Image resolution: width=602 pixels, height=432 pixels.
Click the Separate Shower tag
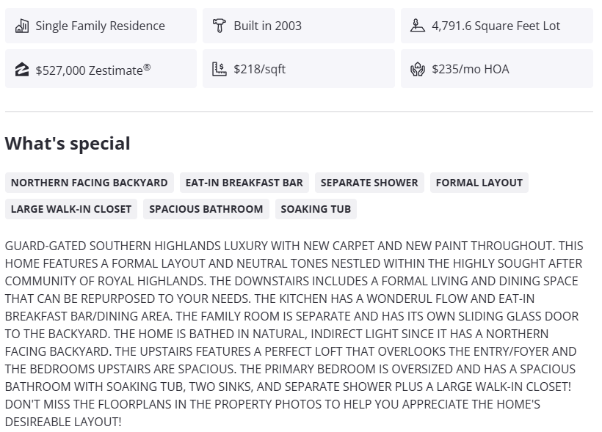[369, 183]
